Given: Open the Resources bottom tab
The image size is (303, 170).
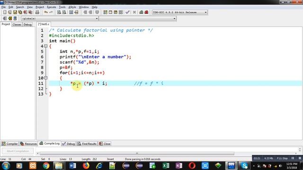Looking at the screenshot, I should pos(28,144).
